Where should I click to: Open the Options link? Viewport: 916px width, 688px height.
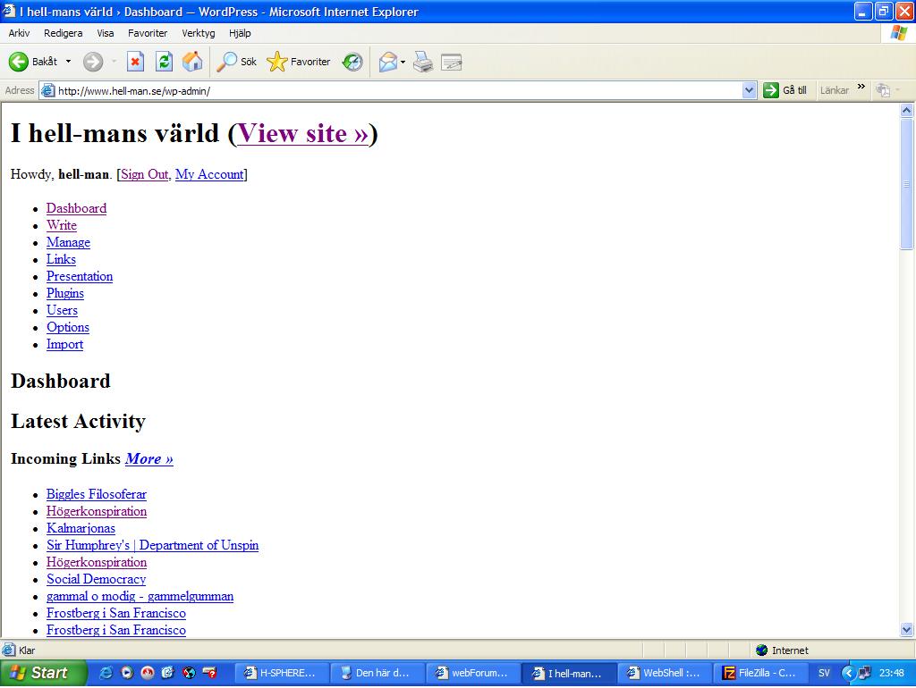pyautogui.click(x=68, y=327)
